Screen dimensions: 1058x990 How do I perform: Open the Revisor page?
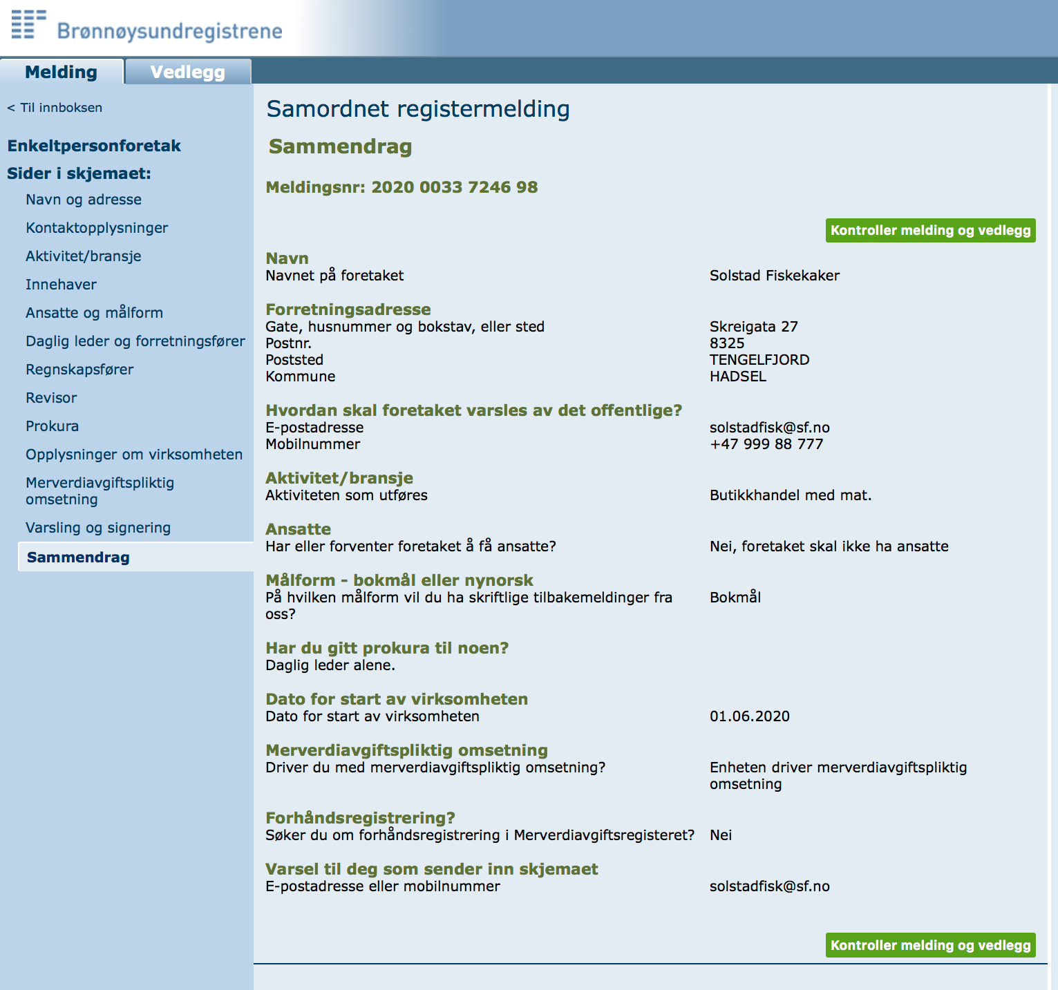click(51, 398)
